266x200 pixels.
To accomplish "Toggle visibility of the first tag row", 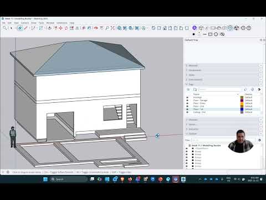I will (187, 97).
